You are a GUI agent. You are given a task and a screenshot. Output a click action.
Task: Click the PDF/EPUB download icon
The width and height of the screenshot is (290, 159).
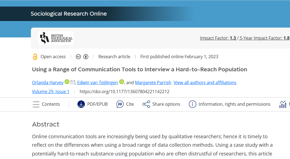point(81,104)
